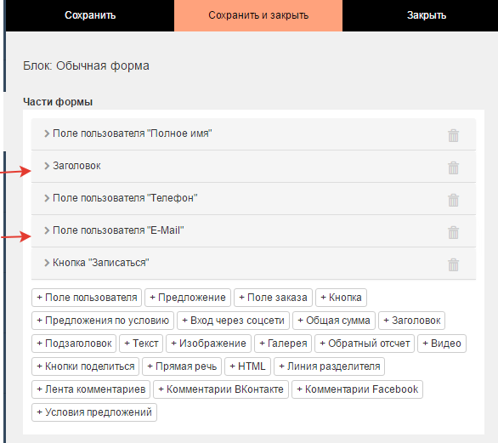
Task: Choose Сохранить и закрыть in top bar
Action: pos(258,15)
